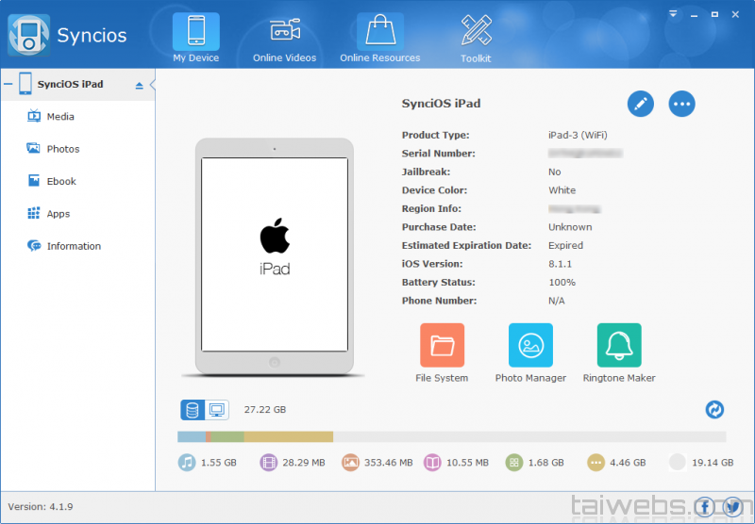Switch to computer storage view toggle
The width and height of the screenshot is (755, 524).
pos(217,410)
